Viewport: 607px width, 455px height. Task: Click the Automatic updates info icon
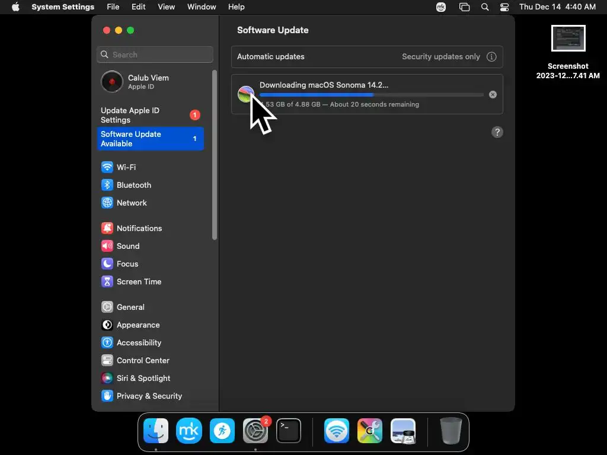(491, 56)
